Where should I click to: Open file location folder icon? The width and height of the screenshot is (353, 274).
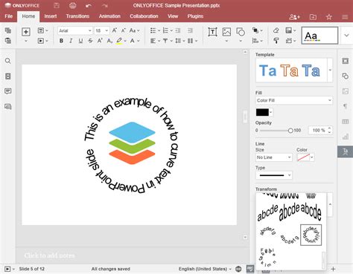[313, 17]
